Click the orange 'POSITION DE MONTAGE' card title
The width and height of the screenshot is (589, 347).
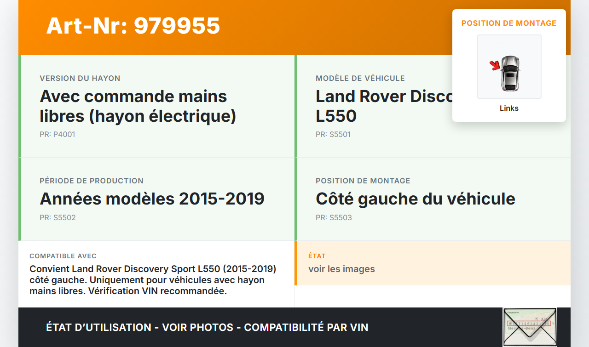(x=509, y=23)
